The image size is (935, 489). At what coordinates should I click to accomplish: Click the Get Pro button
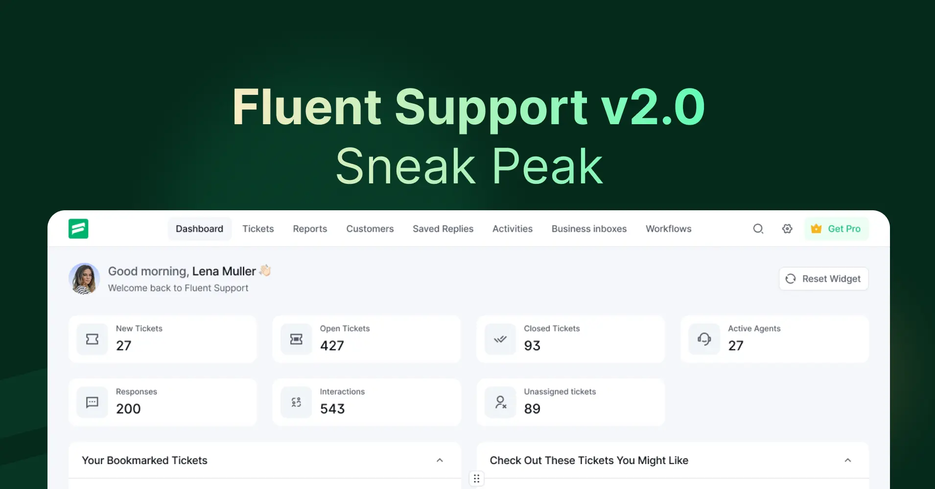coord(836,229)
